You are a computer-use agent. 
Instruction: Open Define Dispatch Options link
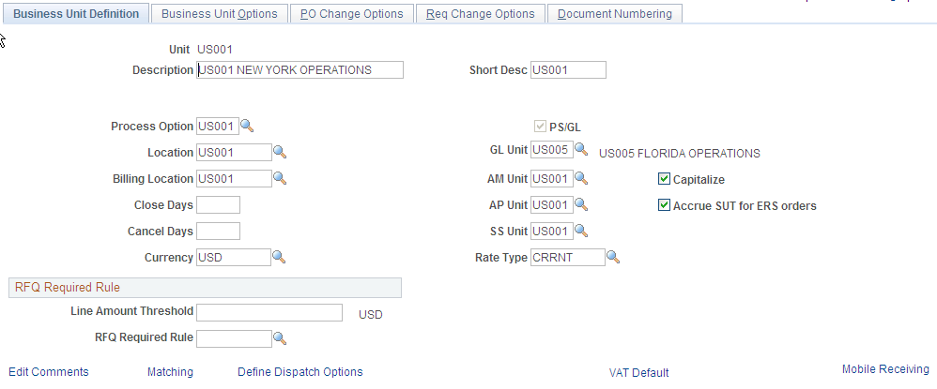[300, 372]
